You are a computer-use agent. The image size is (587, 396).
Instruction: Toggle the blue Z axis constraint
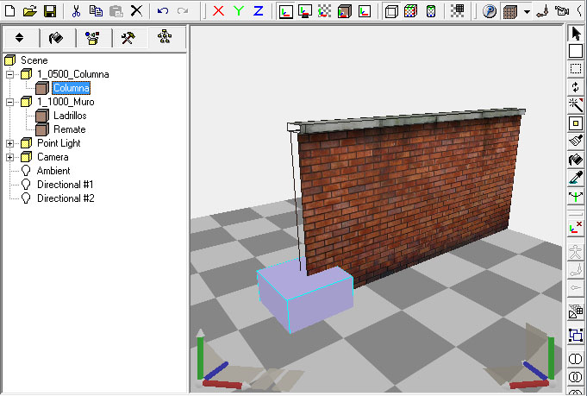[x=258, y=11]
